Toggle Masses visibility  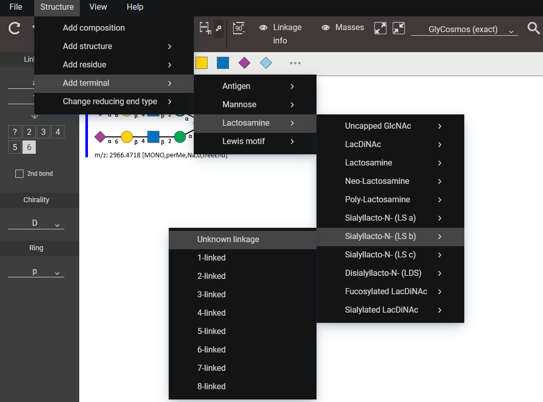click(343, 28)
